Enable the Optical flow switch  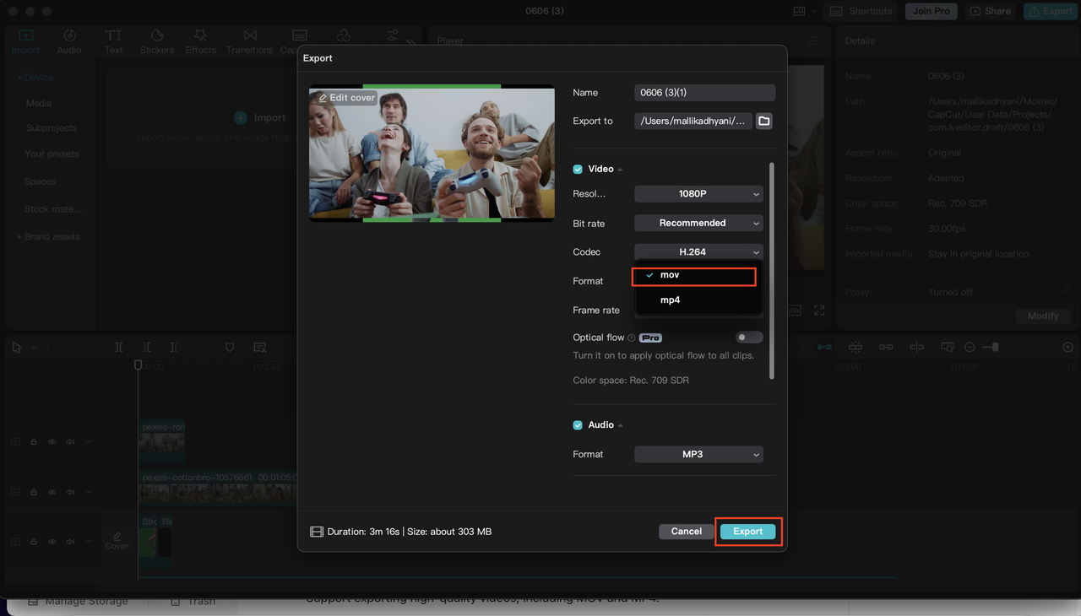click(x=748, y=337)
